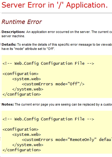Click the opening <configuration> tag in second code block
112x157 pixels.
(21, 129)
